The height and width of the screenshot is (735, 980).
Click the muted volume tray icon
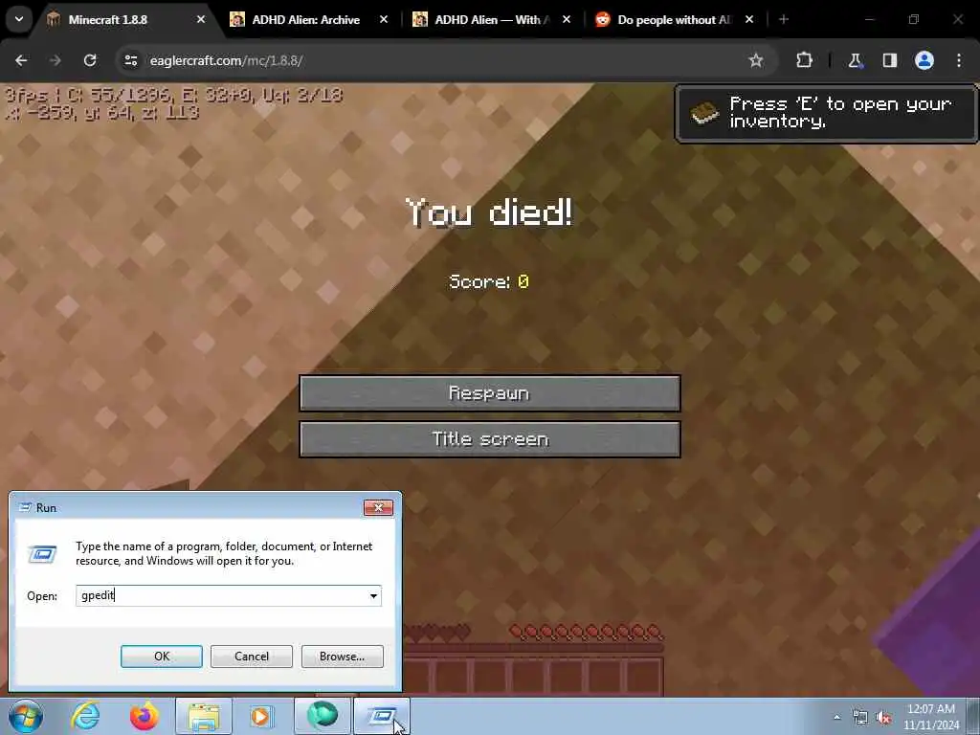883,717
